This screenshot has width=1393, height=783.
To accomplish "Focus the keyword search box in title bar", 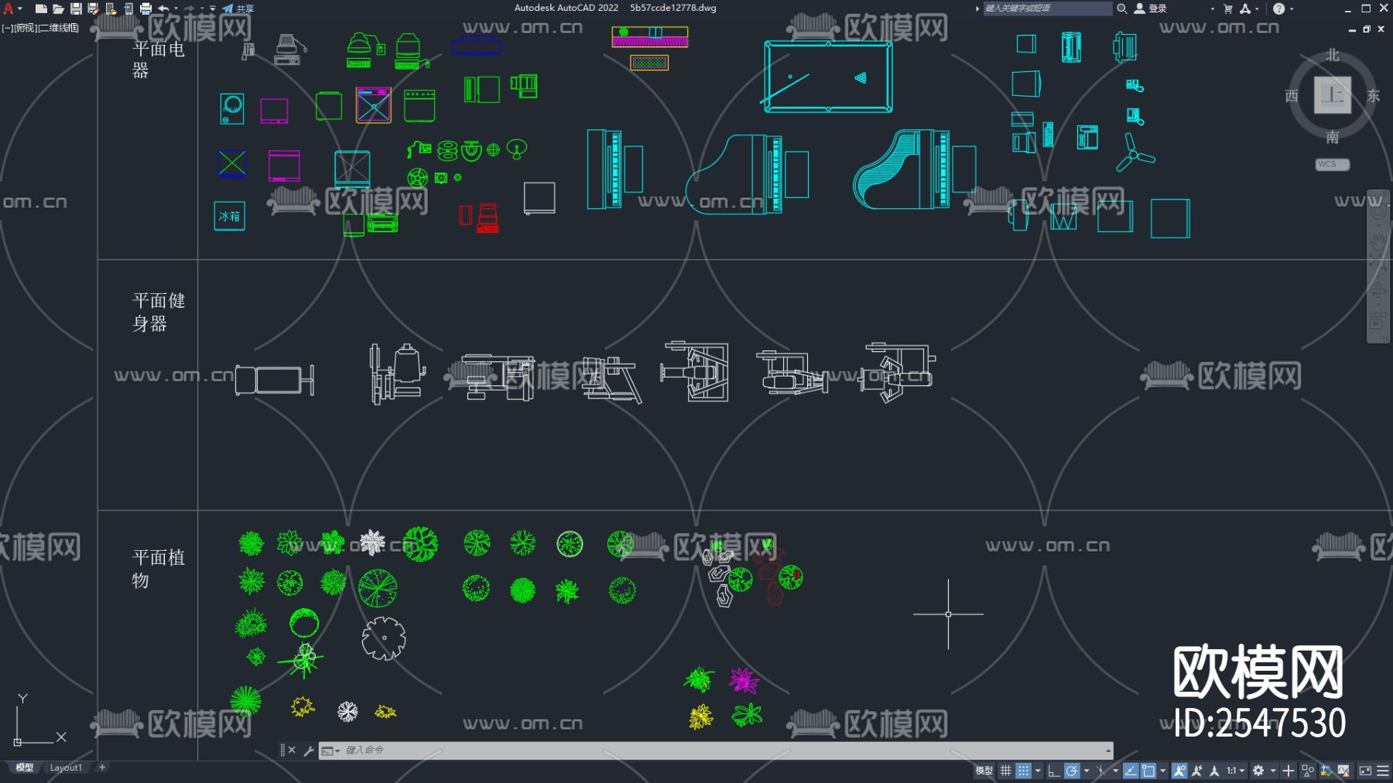I will pos(1047,9).
